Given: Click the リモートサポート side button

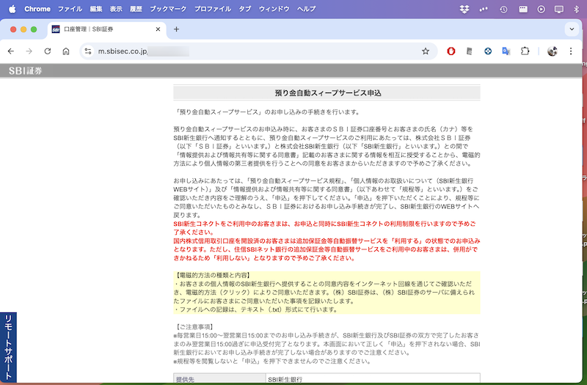Looking at the screenshot, I should click(8, 347).
